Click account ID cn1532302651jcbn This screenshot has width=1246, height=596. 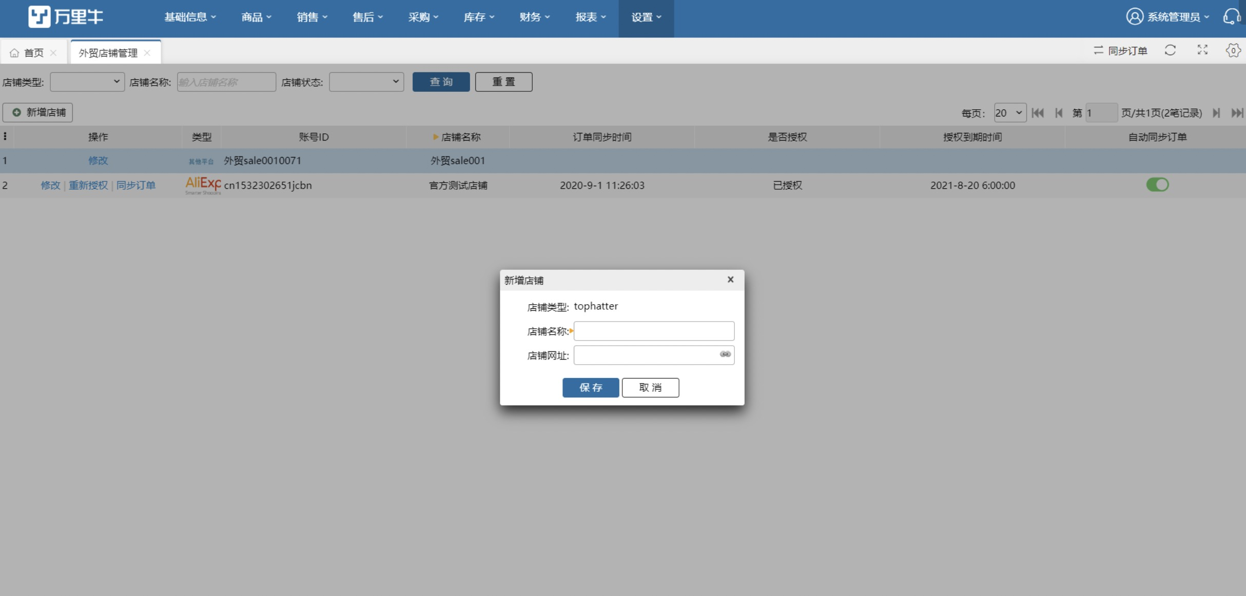click(x=268, y=185)
